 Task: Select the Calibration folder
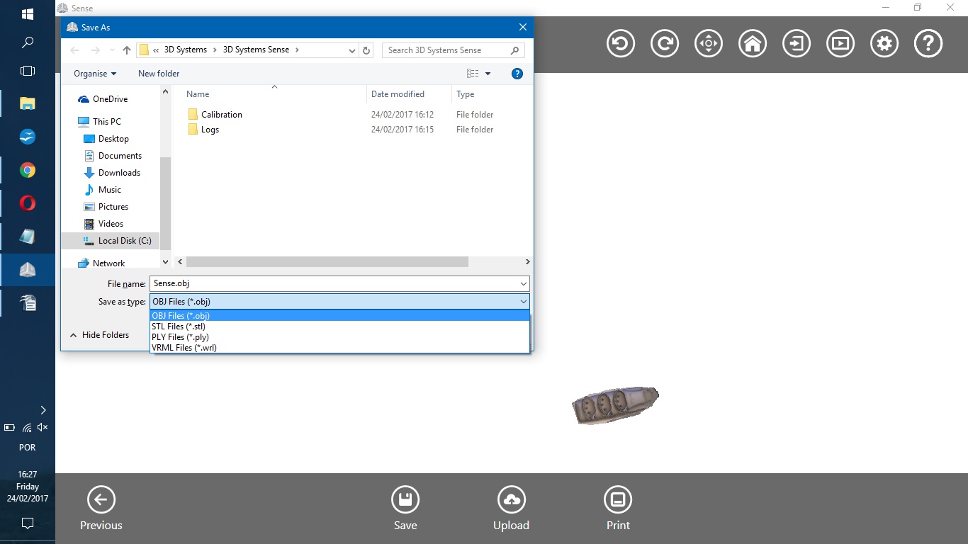click(x=215, y=115)
